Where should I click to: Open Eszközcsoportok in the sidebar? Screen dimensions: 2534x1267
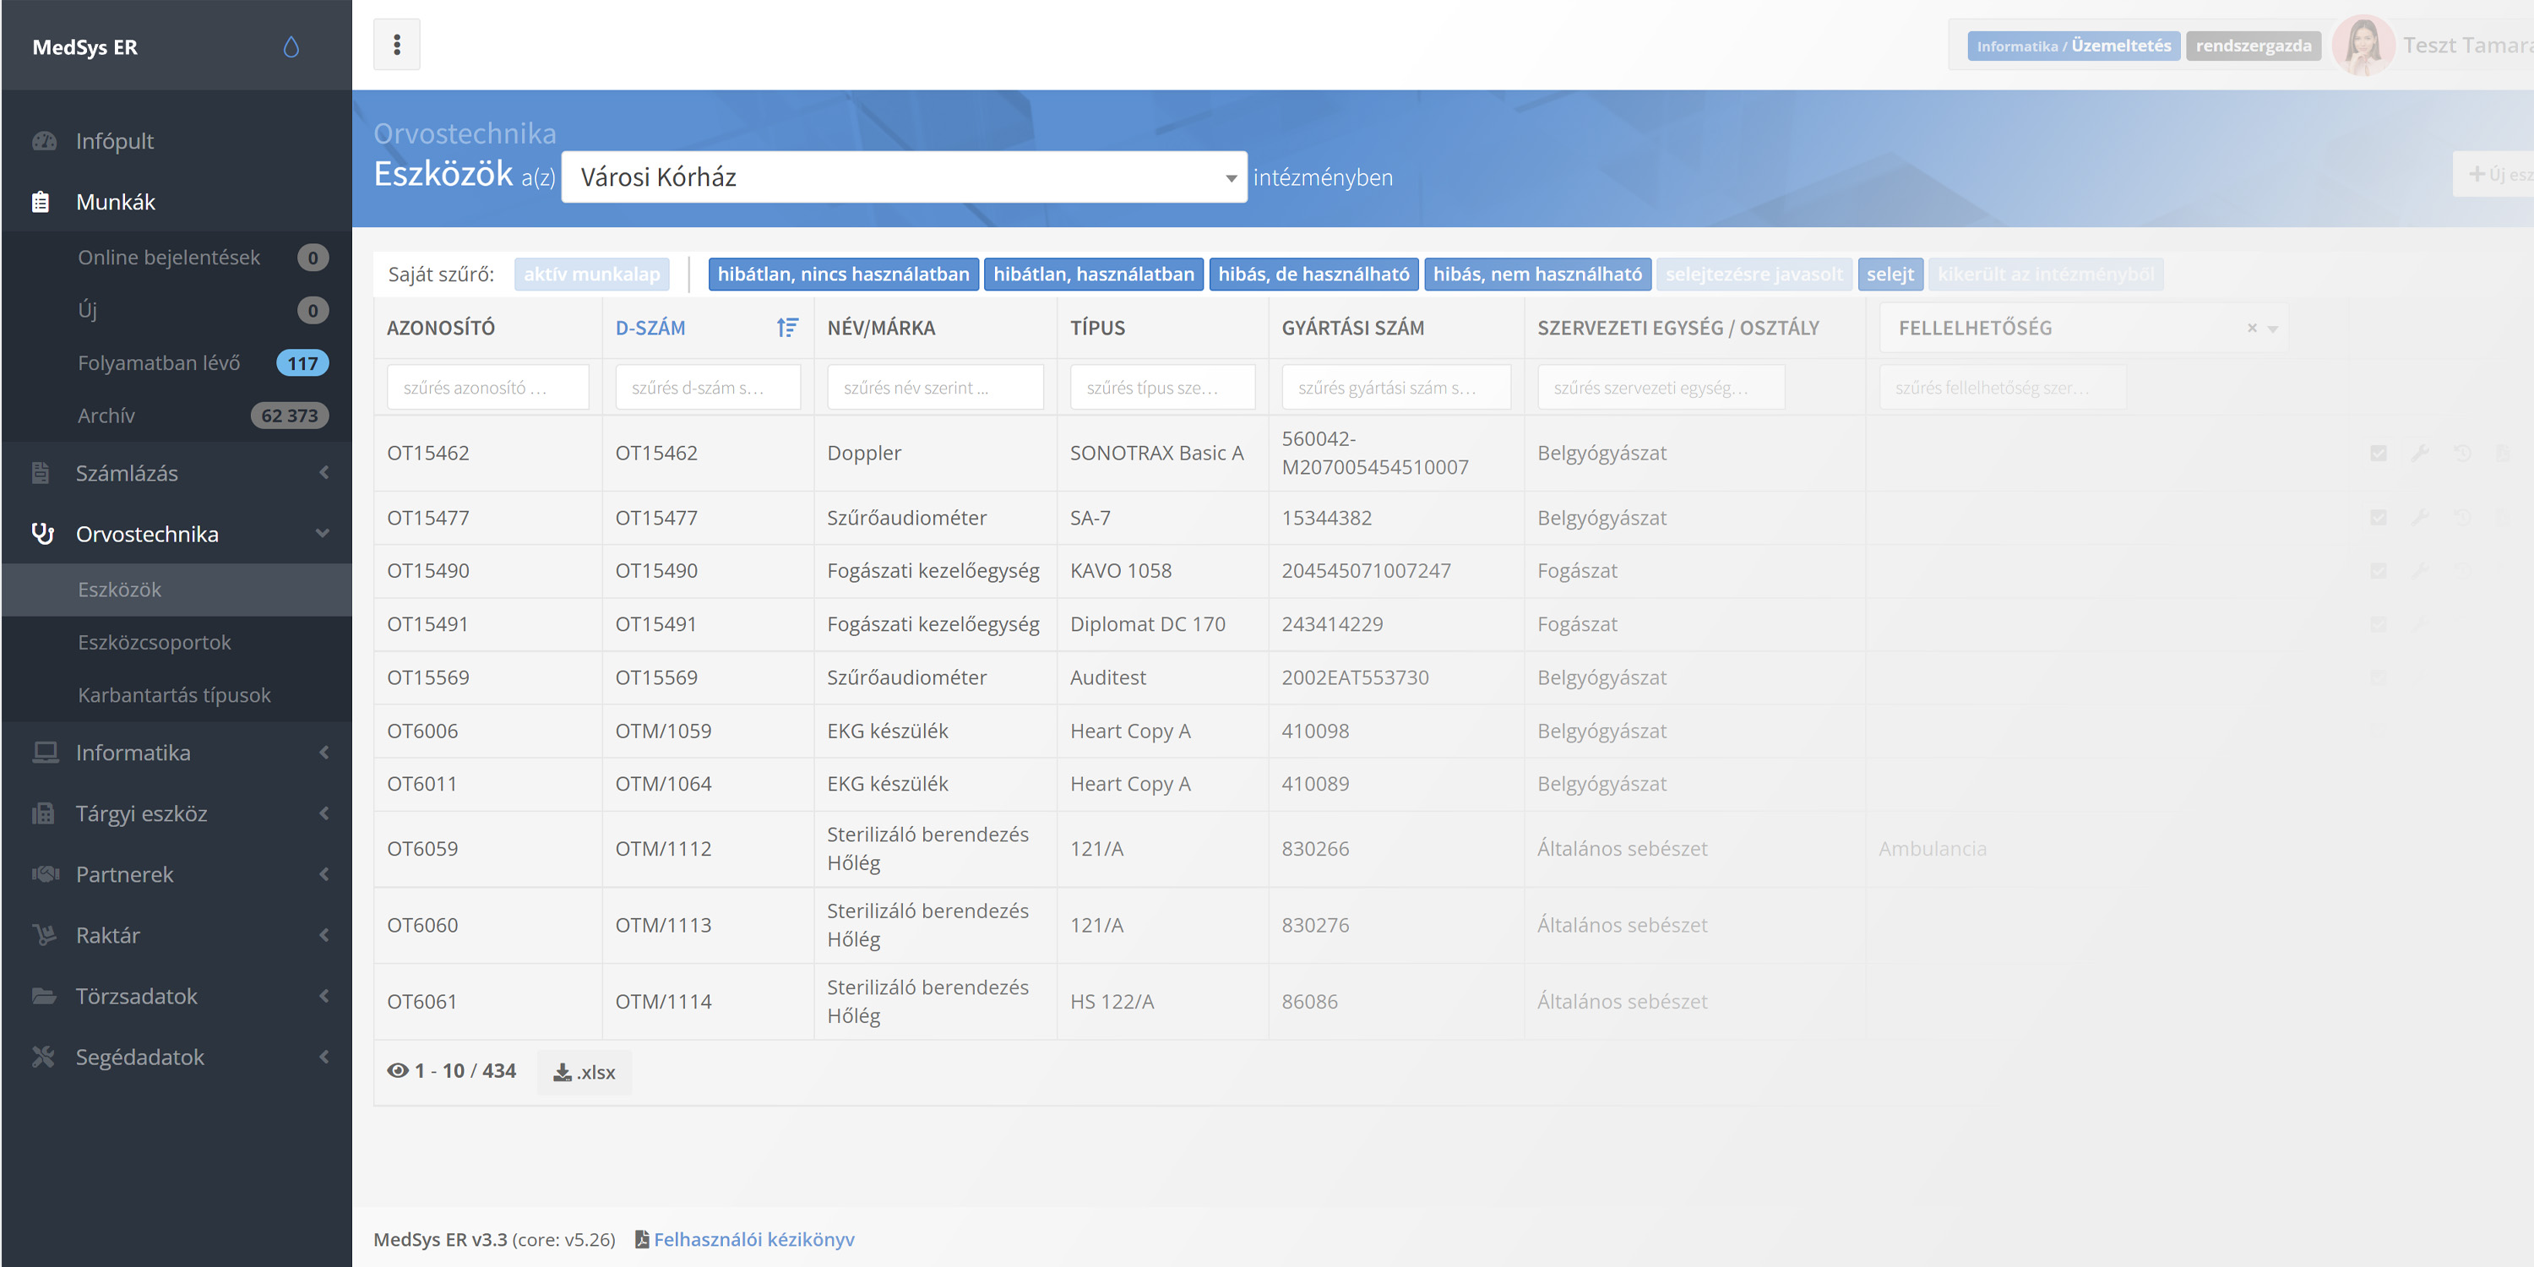(155, 642)
